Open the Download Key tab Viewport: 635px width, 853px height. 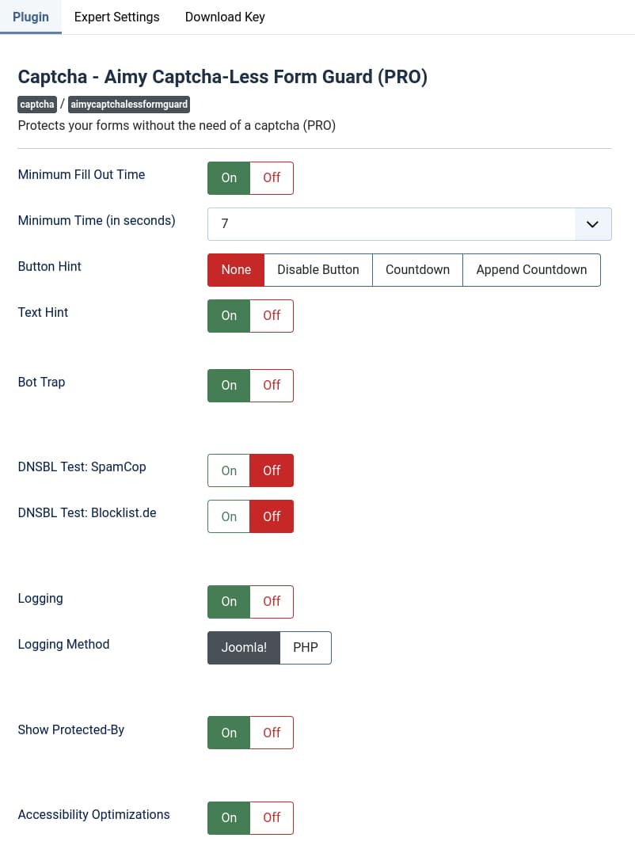(225, 17)
